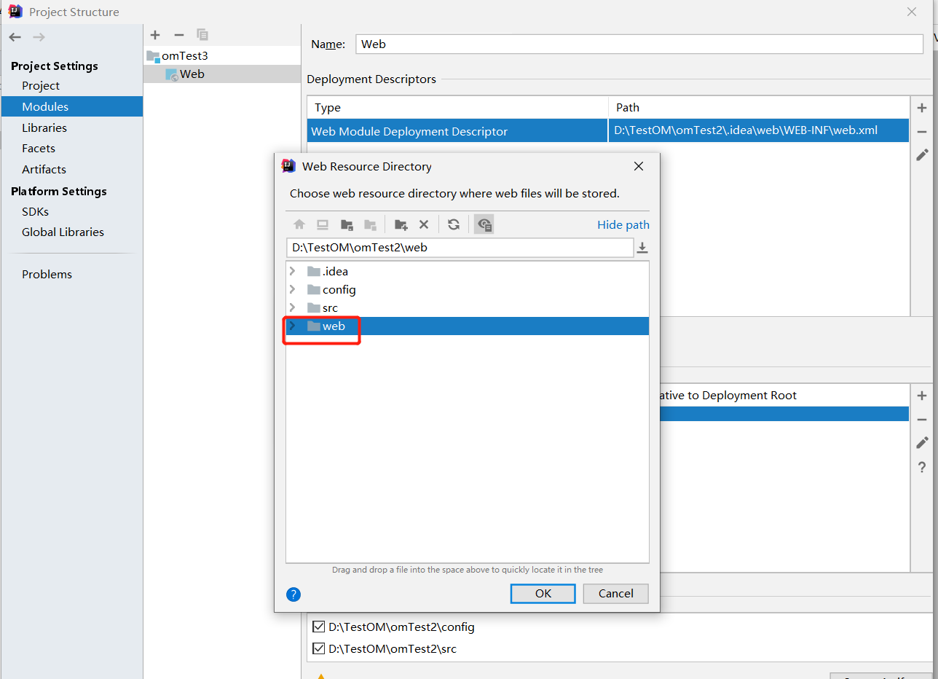Click the Module directory icon in the chooser toolbar

(x=371, y=224)
